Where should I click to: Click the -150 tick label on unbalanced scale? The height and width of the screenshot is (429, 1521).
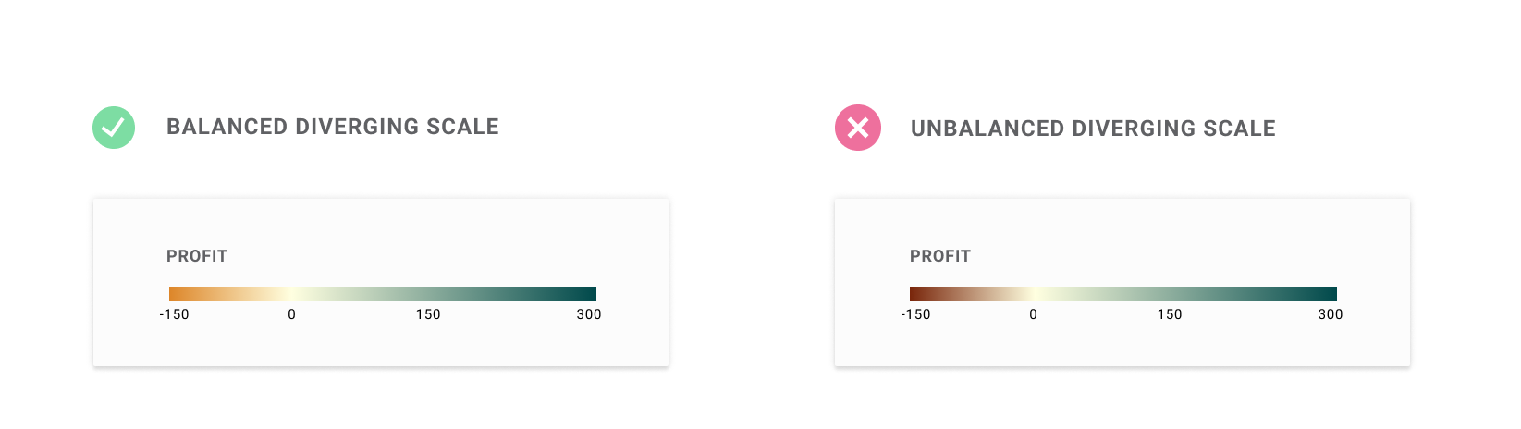pyautogui.click(x=915, y=314)
